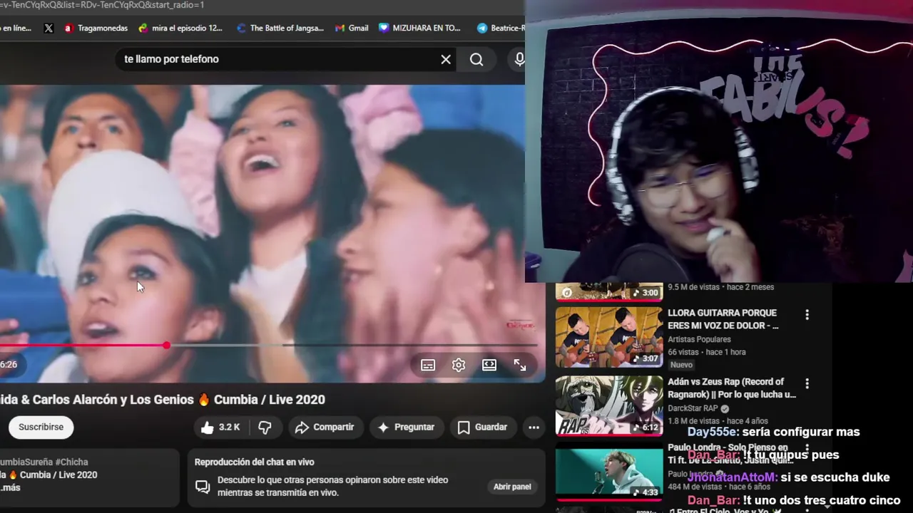Open options menu for LLORA GUITARRA video
The width and height of the screenshot is (913, 513).
(x=807, y=314)
